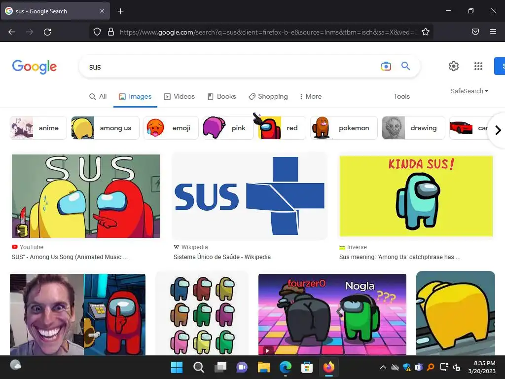Open Save to Pocket
Screen dimensions: 505x379
click(475, 32)
